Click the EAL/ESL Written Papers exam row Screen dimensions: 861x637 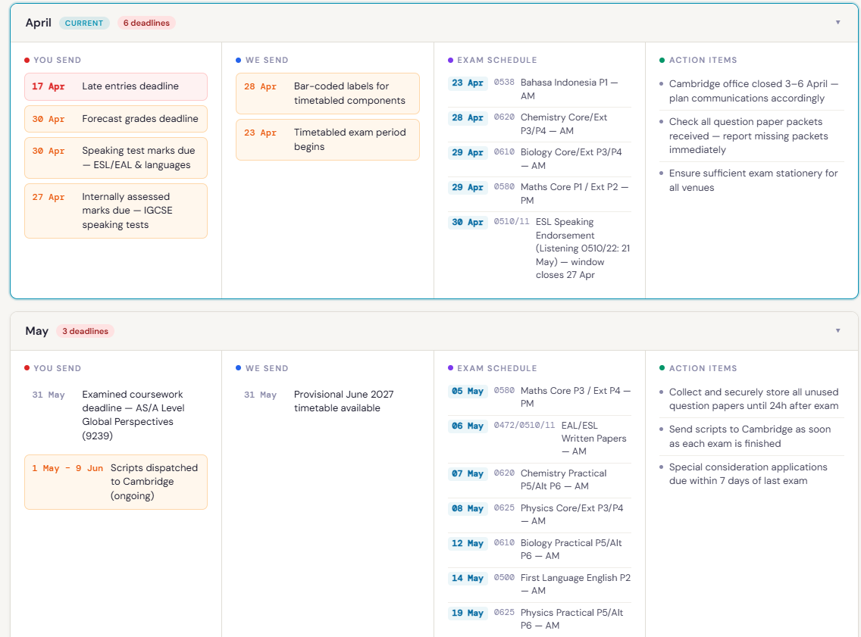(539, 439)
